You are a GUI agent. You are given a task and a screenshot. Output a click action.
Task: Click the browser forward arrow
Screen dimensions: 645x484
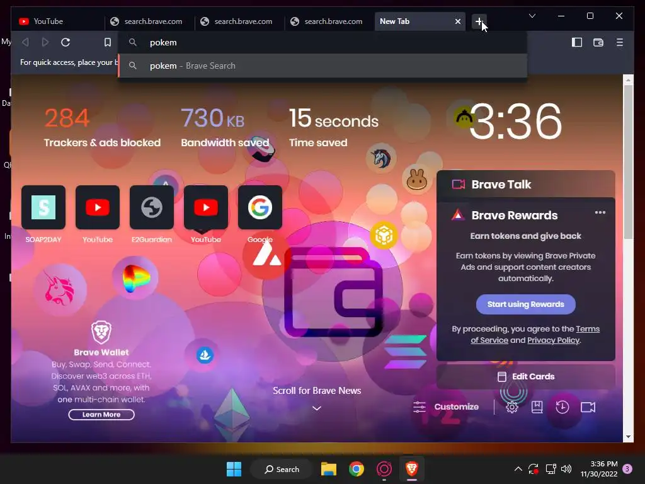[45, 42]
